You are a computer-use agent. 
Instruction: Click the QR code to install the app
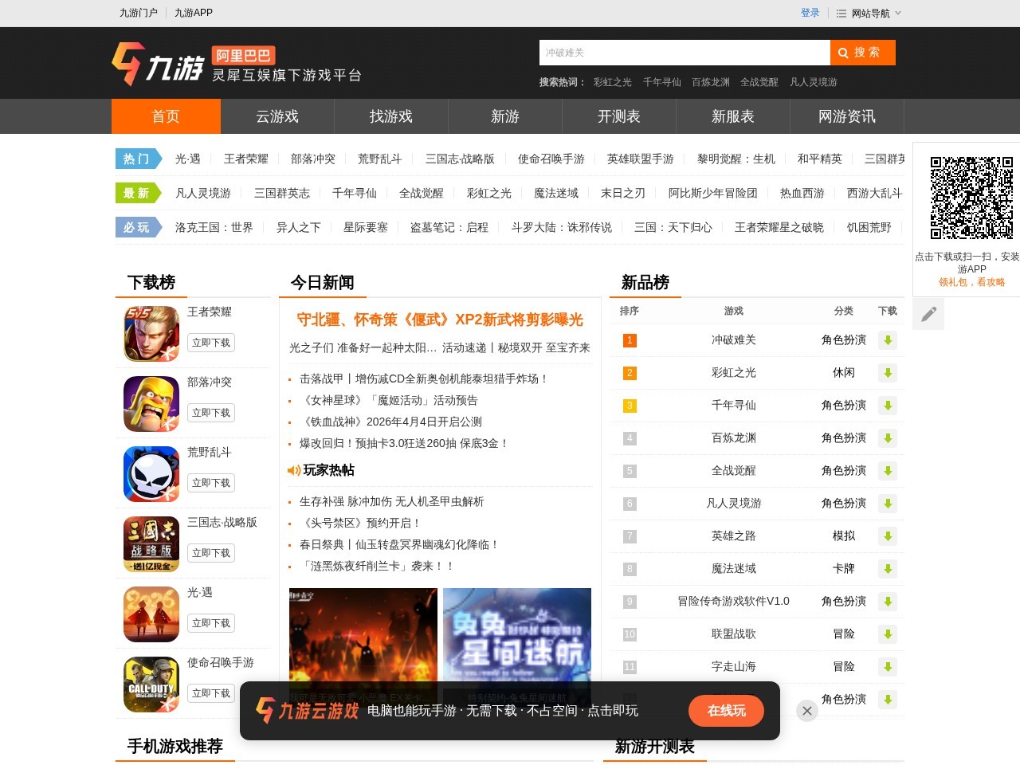point(971,199)
